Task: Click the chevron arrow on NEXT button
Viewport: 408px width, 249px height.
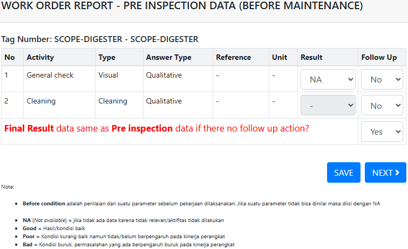Action: [x=397, y=172]
